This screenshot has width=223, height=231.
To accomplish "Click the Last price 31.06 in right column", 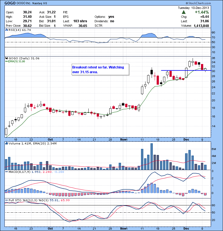I will 205,21.
